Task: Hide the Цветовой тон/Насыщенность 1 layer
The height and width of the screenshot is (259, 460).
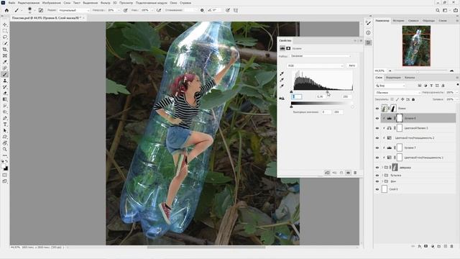Action: click(x=377, y=158)
